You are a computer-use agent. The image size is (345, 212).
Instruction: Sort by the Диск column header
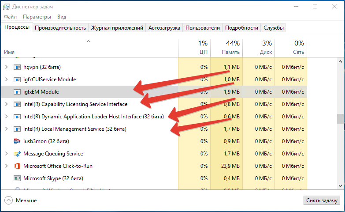click(259, 48)
